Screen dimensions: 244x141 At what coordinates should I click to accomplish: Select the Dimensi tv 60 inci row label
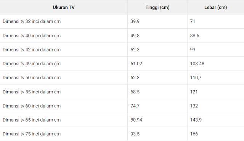pos(32,106)
